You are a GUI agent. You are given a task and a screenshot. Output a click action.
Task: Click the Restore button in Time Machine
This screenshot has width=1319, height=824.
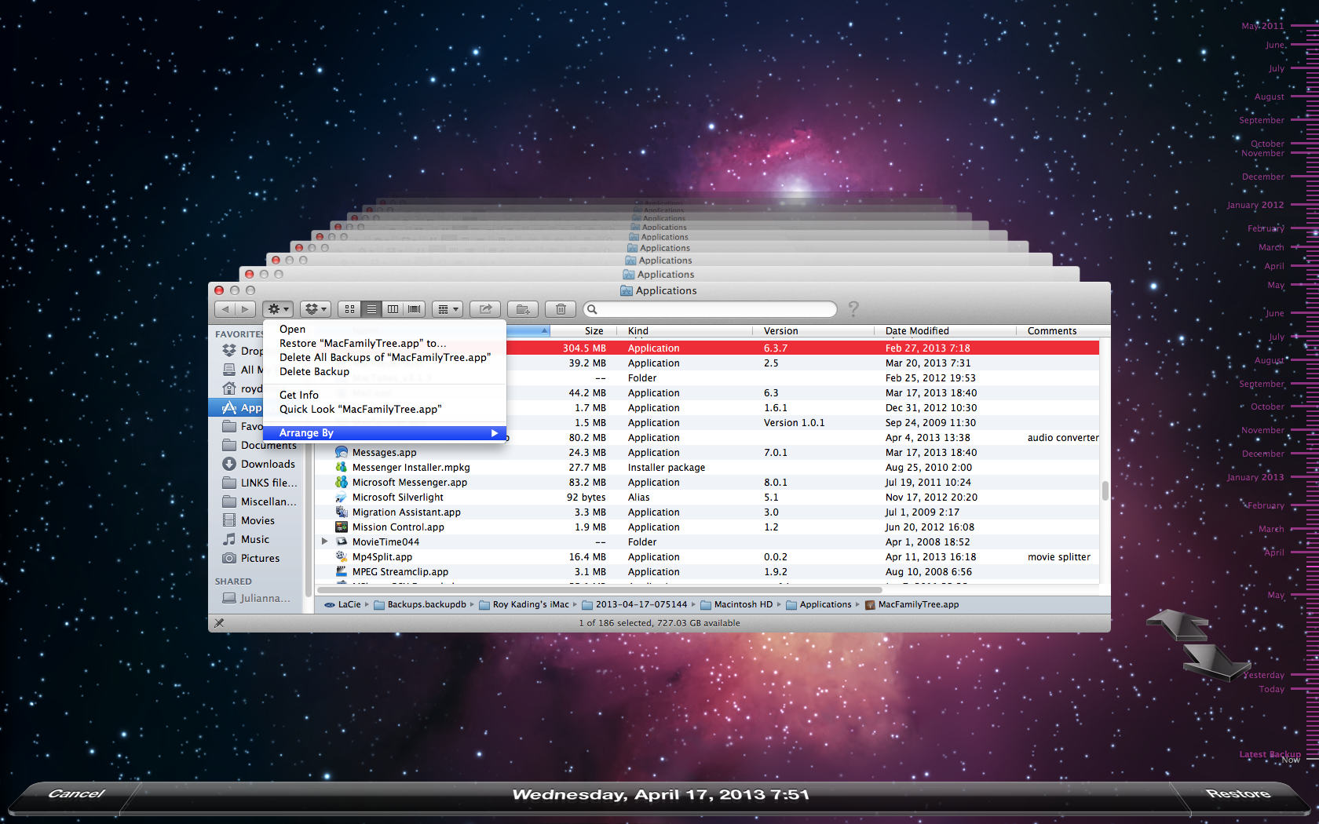(x=1237, y=794)
